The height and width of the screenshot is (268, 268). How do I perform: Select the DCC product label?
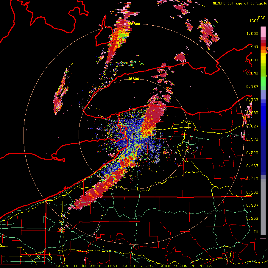(x=262, y=18)
